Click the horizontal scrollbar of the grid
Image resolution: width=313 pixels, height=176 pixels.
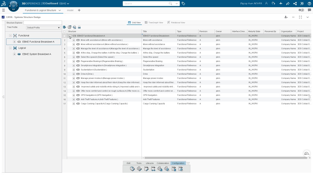coord(226,158)
